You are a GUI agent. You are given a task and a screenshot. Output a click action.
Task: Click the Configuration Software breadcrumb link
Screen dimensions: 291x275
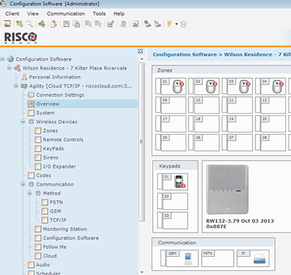click(185, 54)
